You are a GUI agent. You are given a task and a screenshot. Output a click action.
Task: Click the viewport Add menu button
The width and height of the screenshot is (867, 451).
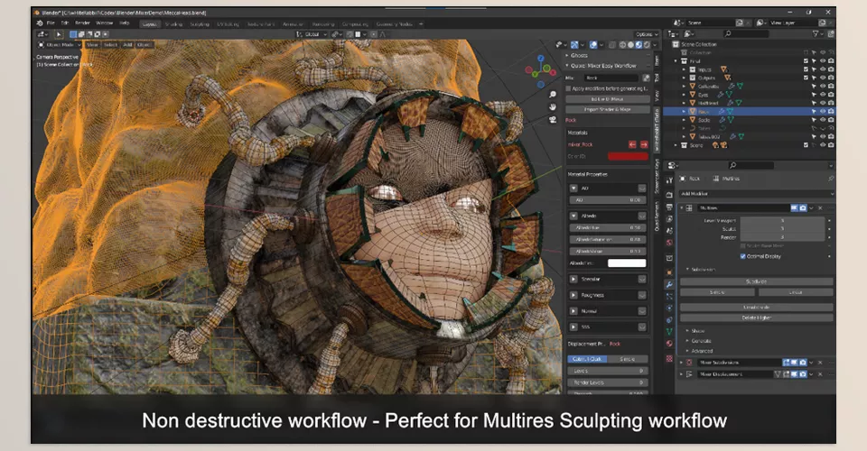coord(127,45)
